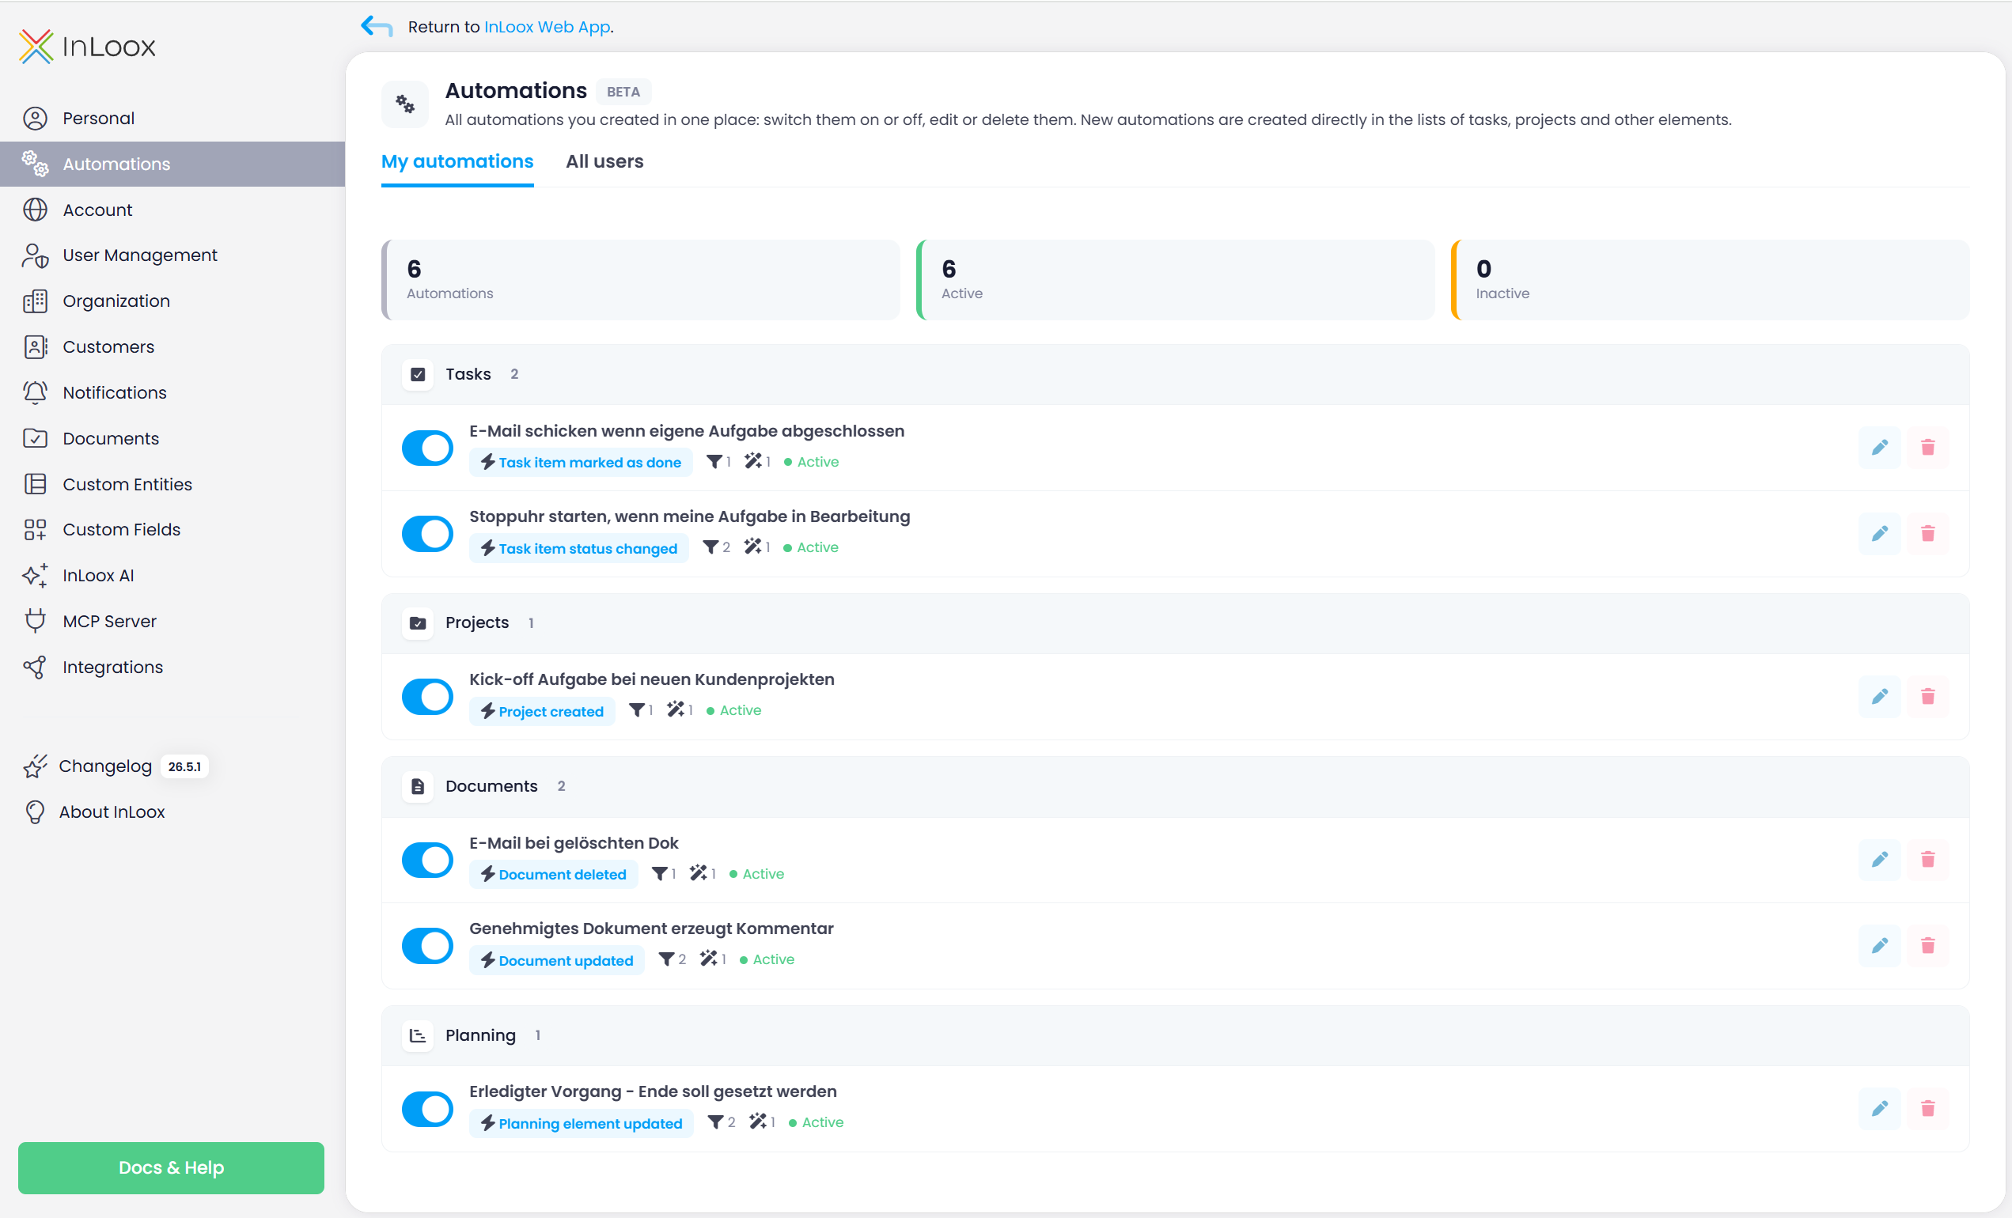This screenshot has width=2012, height=1218.
Task: Click 'Planning element updated' trigger tag
Action: pos(582,1123)
